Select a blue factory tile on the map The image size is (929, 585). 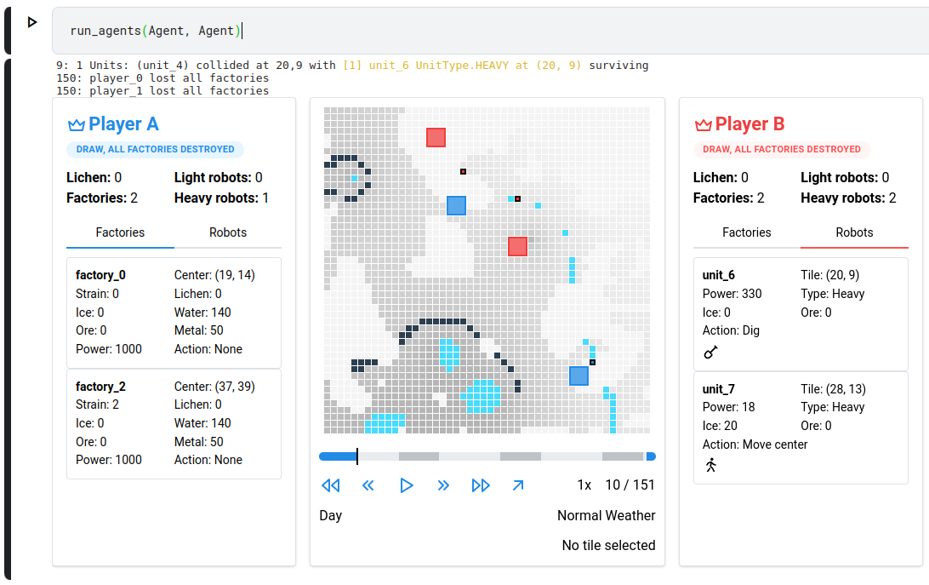pos(456,205)
